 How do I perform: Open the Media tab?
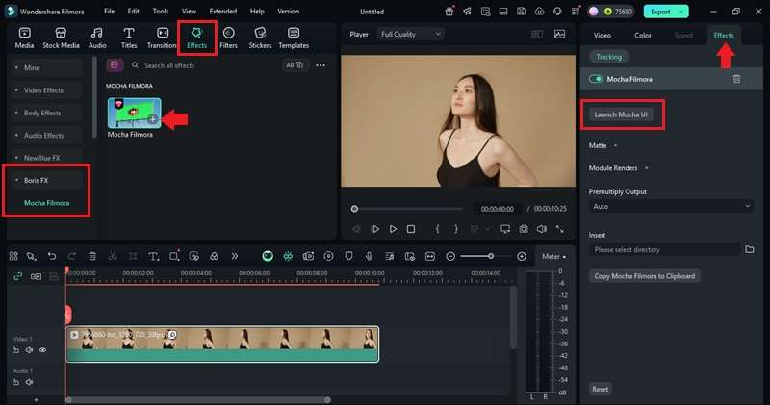point(25,38)
